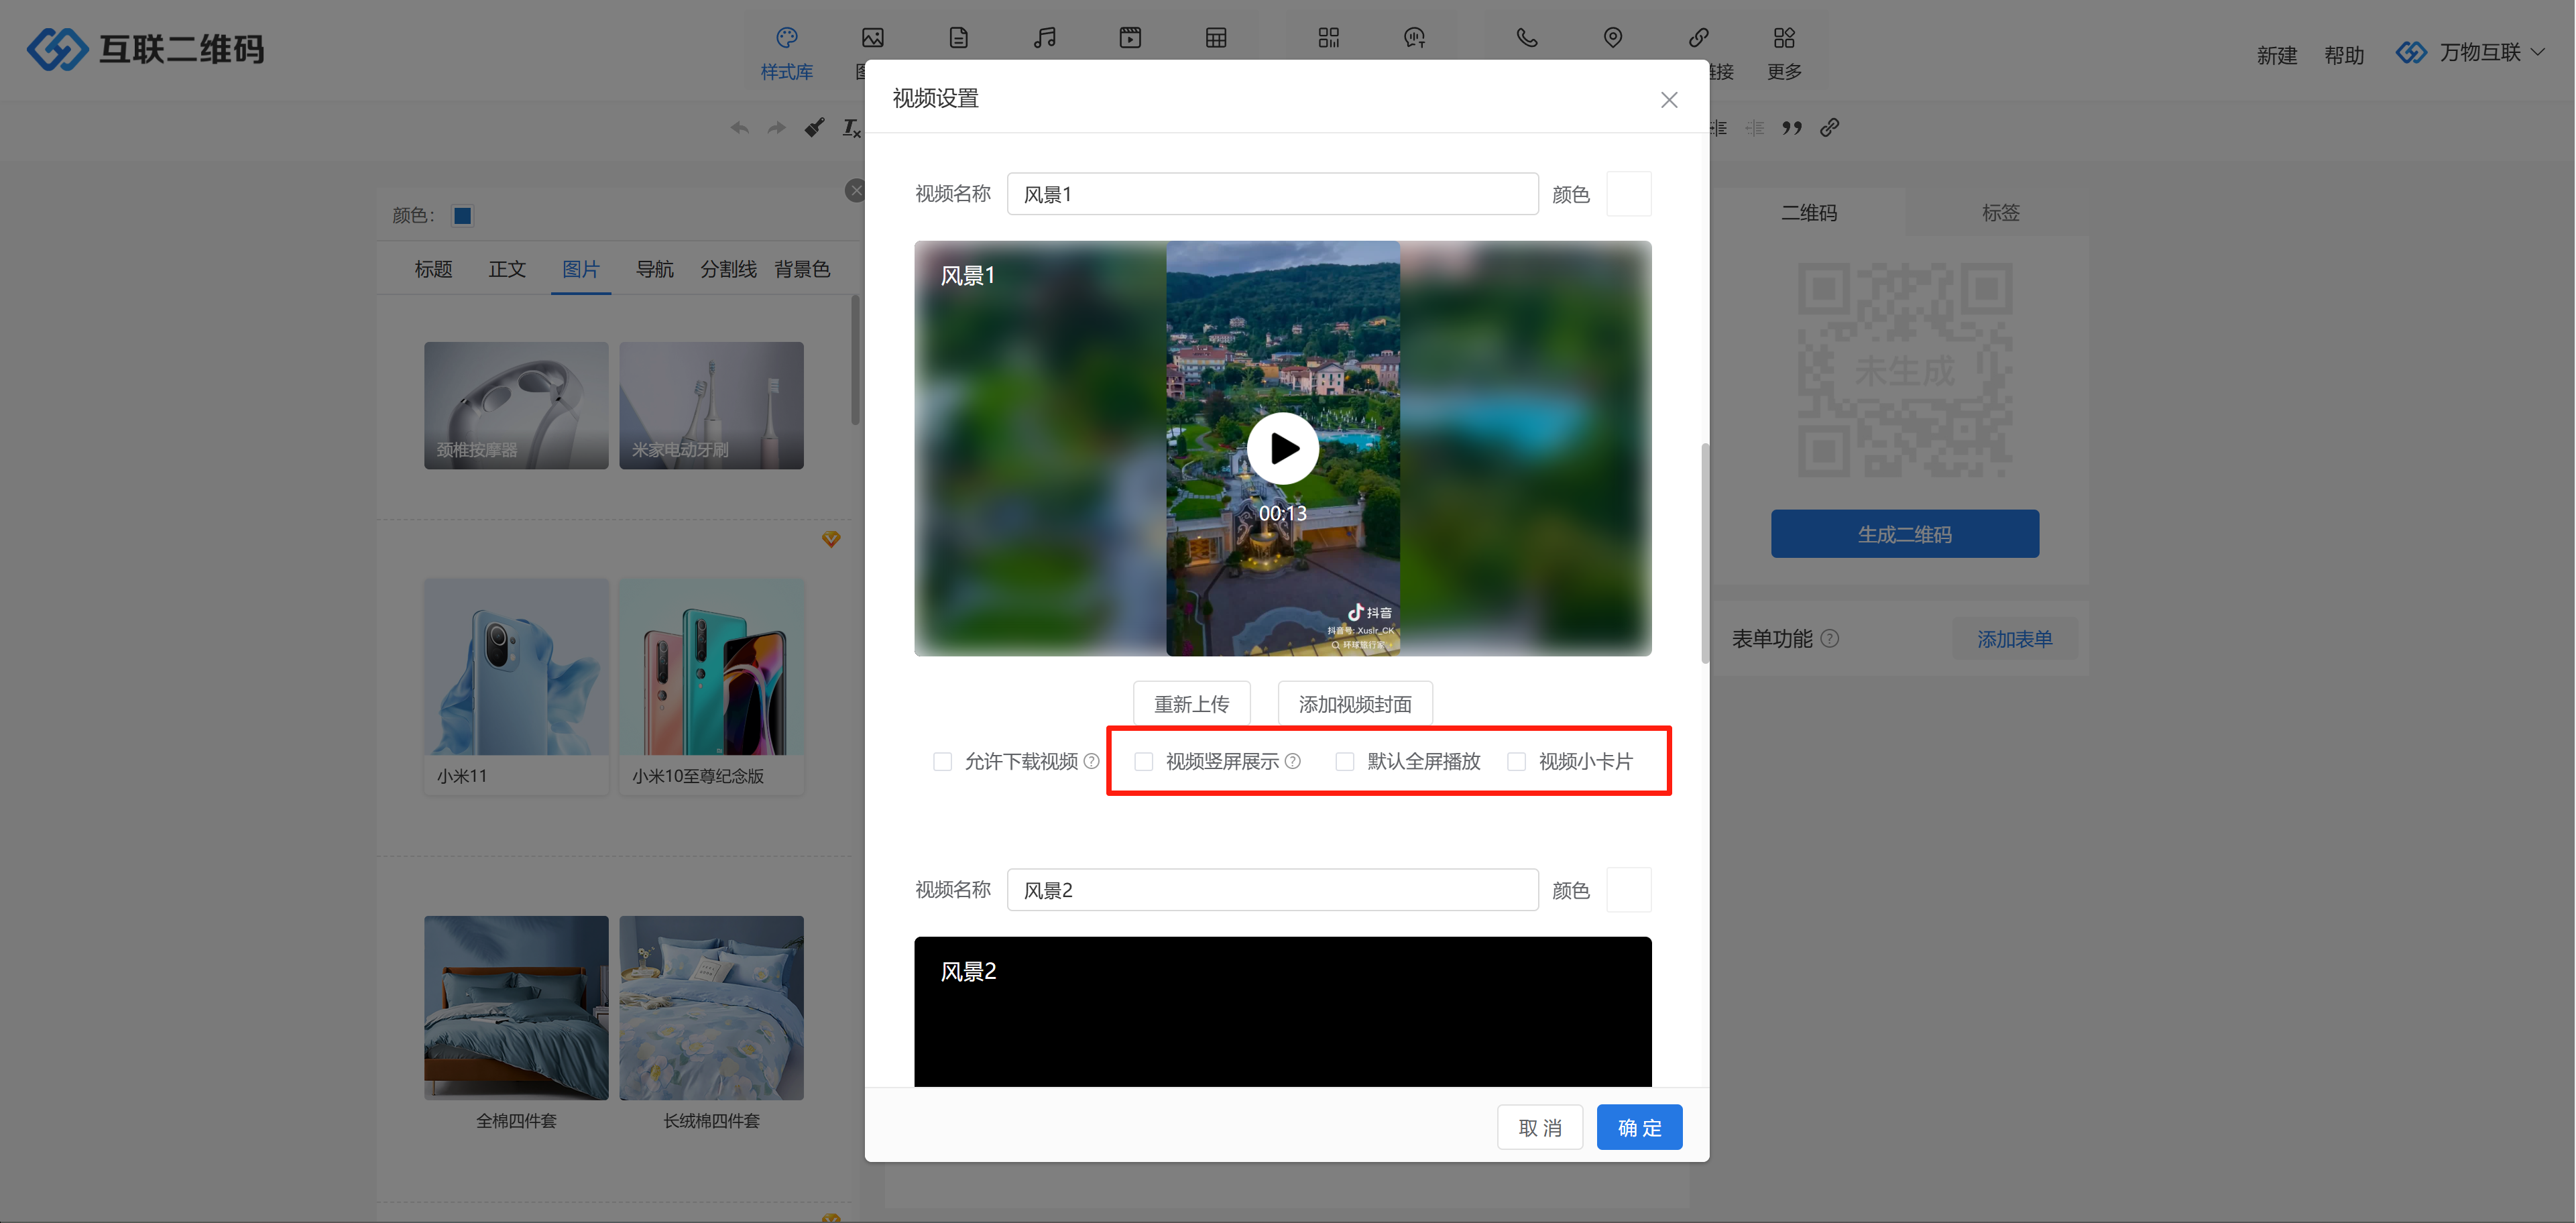Click 添加视频封面 button
This screenshot has height=1223, width=2576.
pyautogui.click(x=1355, y=705)
